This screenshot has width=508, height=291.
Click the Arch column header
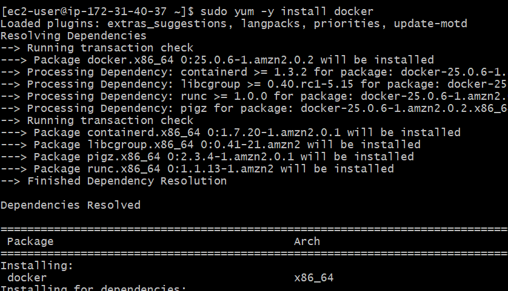coord(307,241)
